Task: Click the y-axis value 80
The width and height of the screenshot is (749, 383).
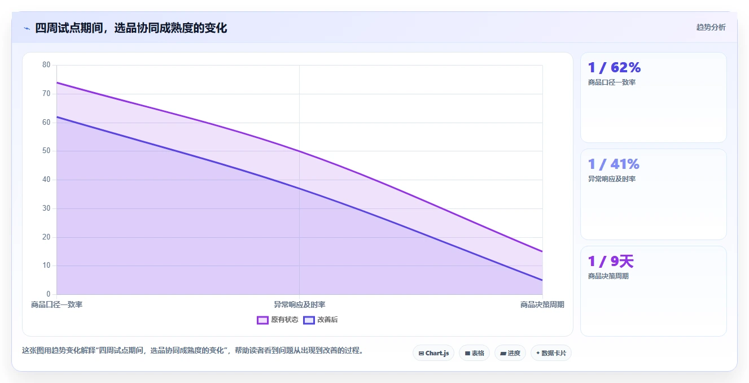Action: tap(46, 65)
